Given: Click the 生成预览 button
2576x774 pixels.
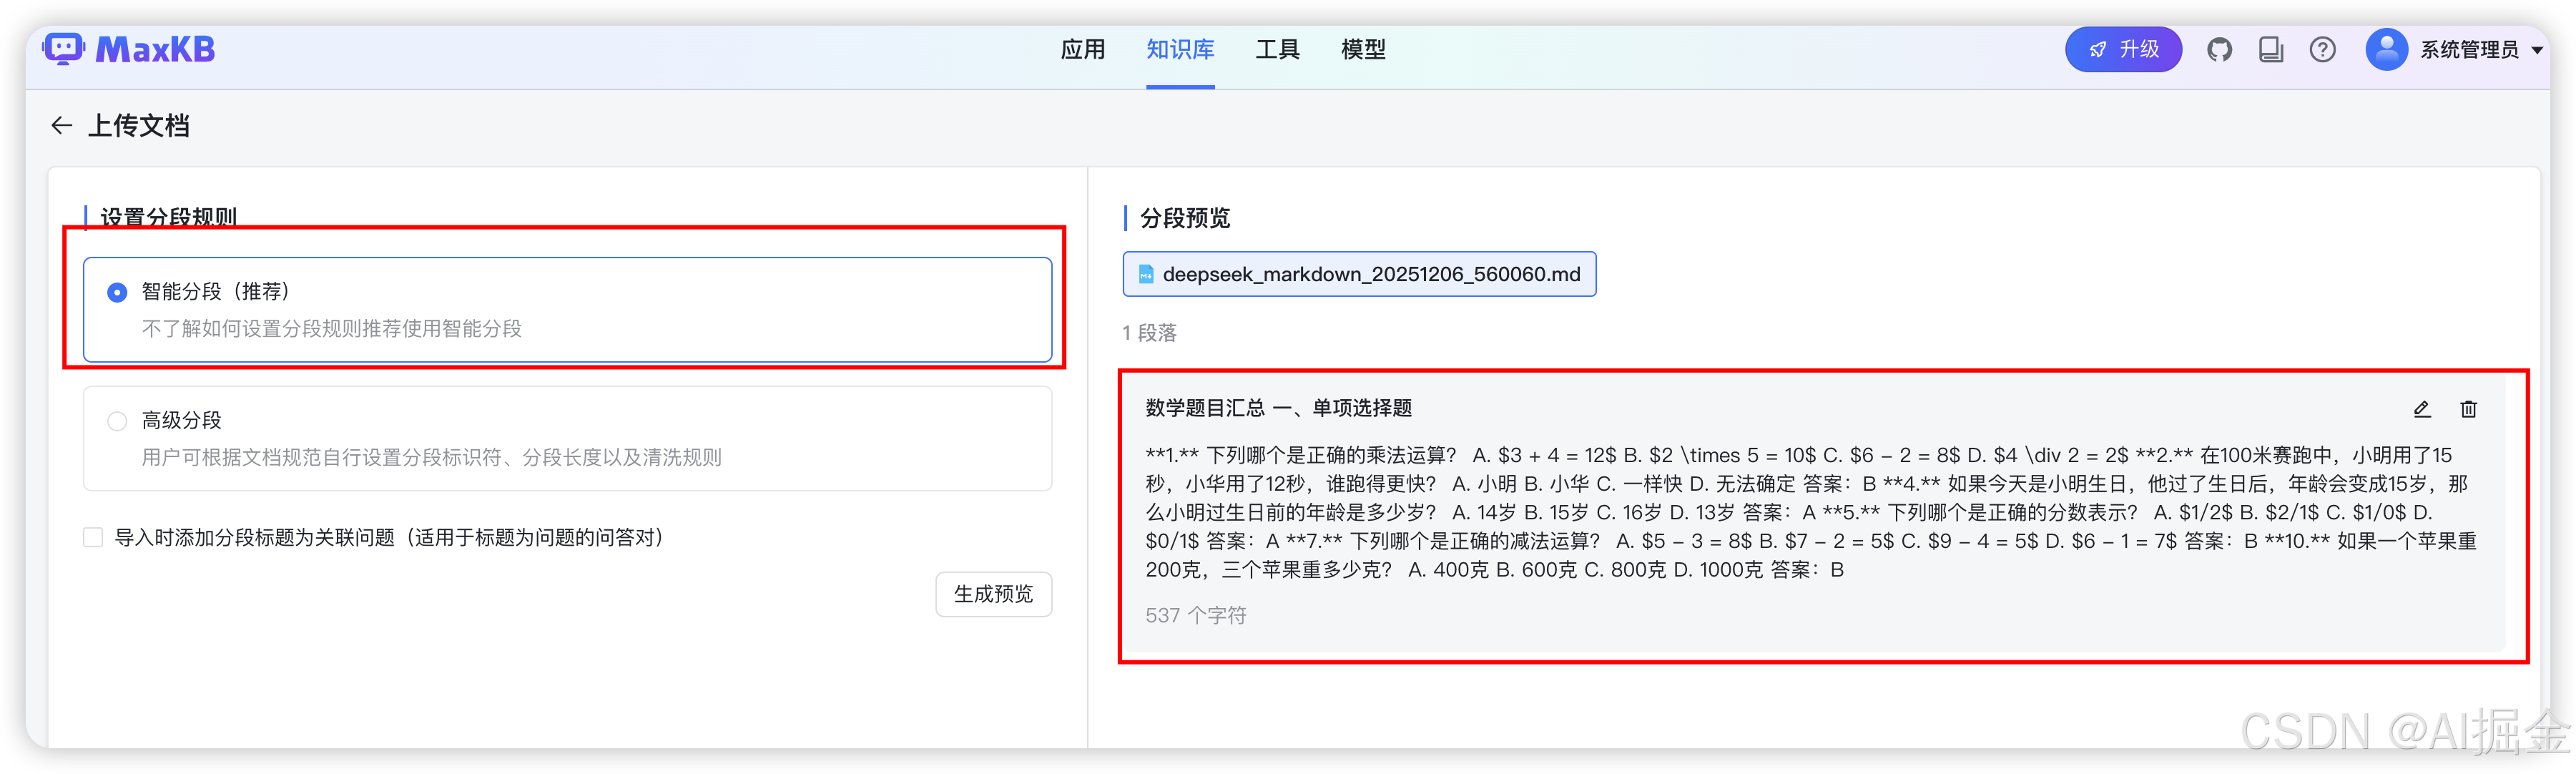Looking at the screenshot, I should pos(993,593).
